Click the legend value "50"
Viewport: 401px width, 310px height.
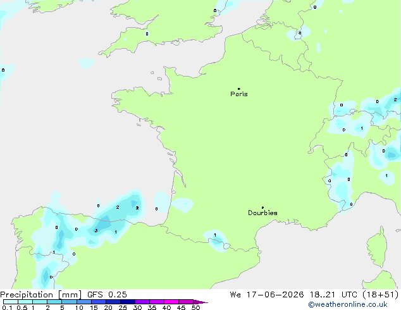195,307
